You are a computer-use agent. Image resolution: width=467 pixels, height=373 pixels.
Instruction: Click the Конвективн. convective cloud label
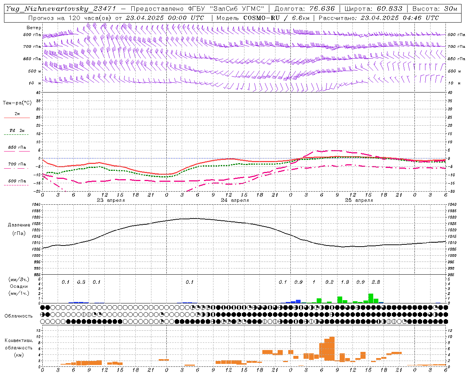pyautogui.click(x=19, y=341)
